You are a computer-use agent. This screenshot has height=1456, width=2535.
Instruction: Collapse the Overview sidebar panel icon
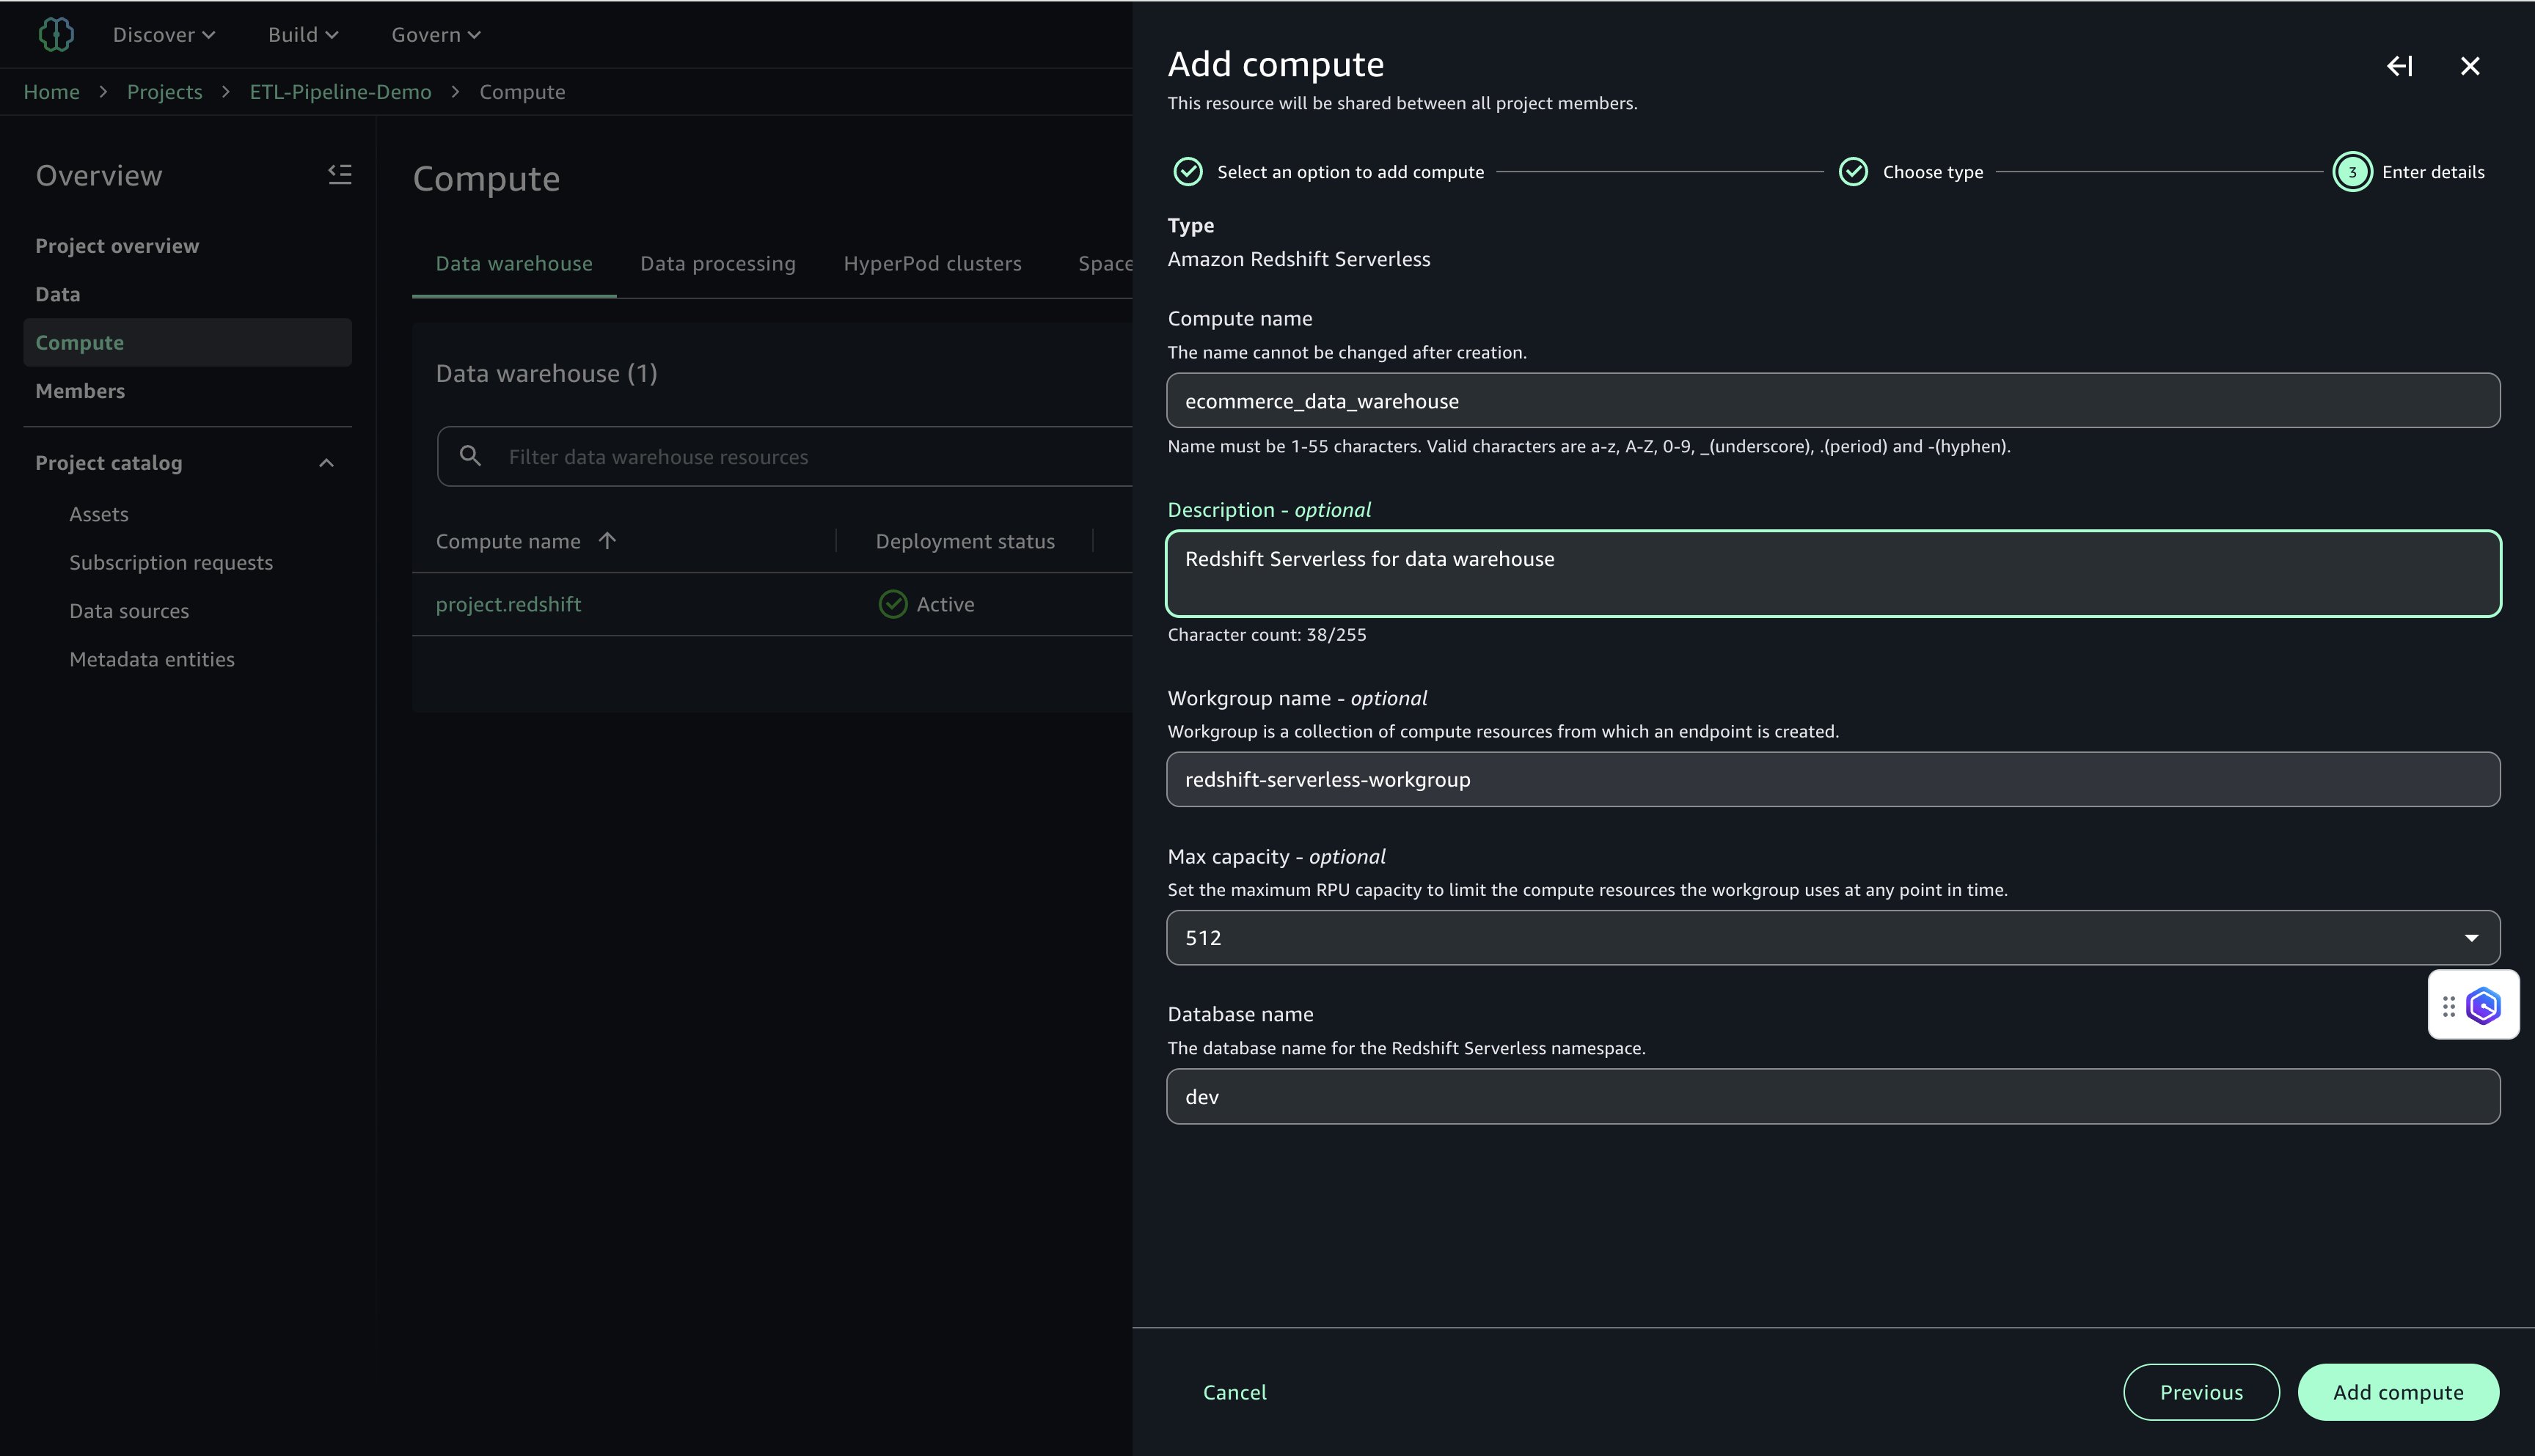click(x=340, y=175)
